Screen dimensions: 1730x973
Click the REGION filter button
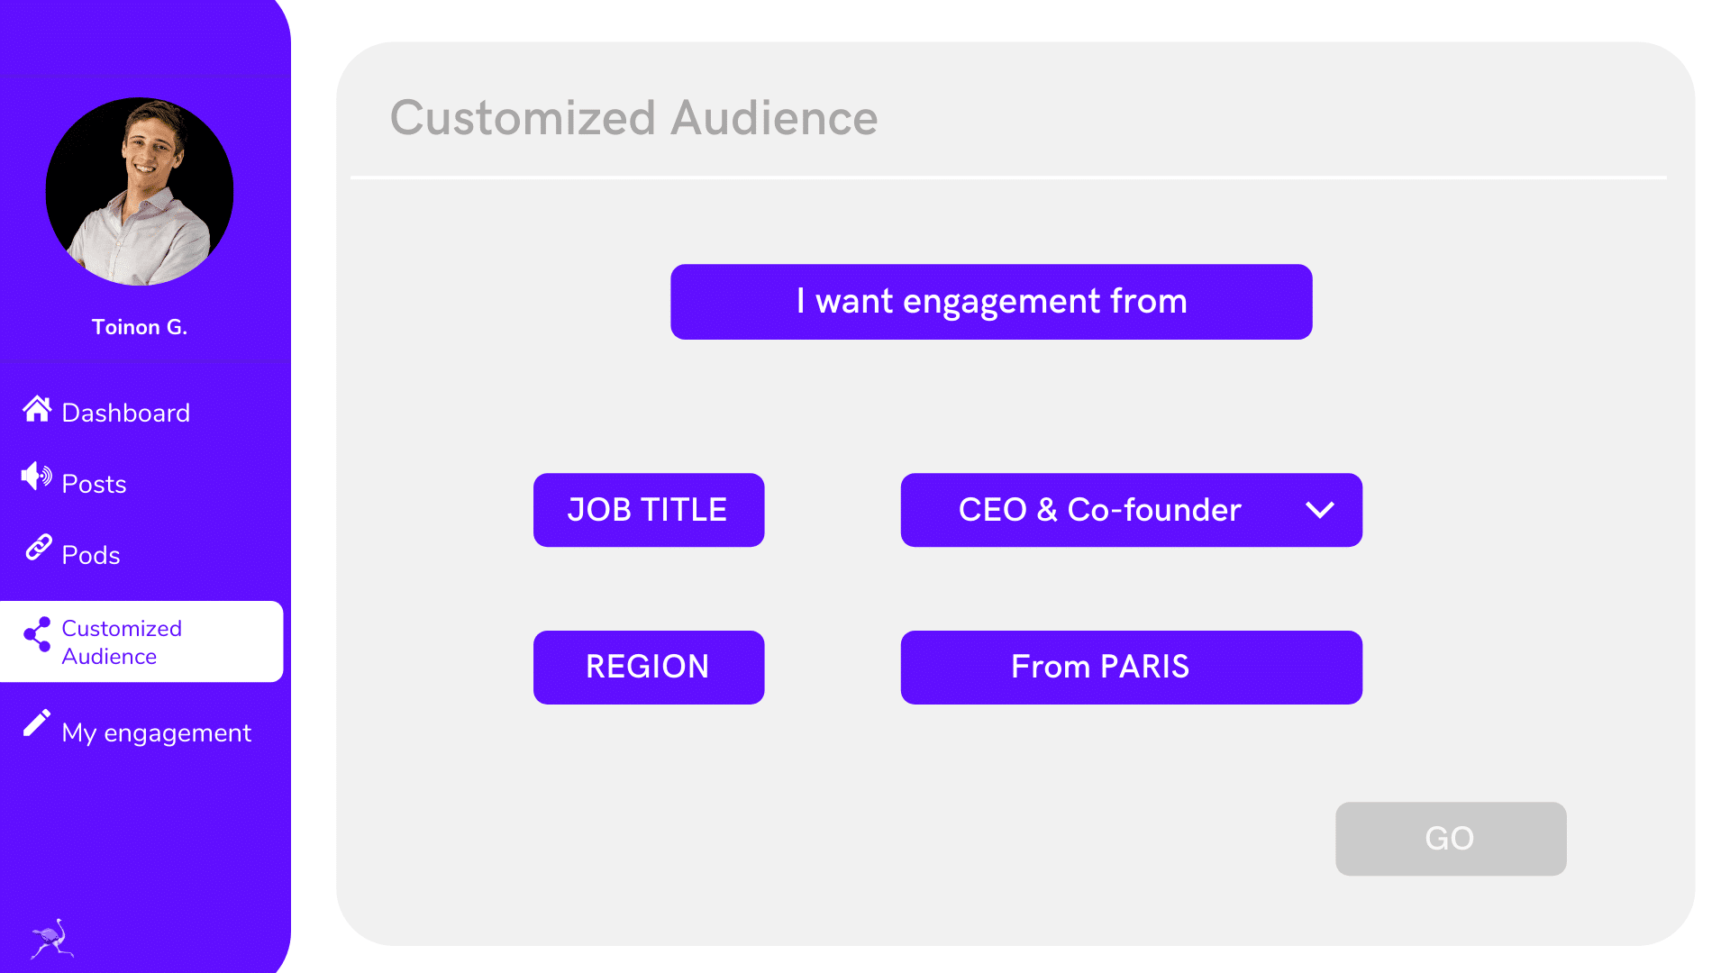[648, 667]
